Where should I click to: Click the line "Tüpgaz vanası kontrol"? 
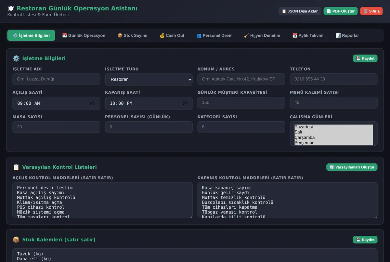pos(229,212)
